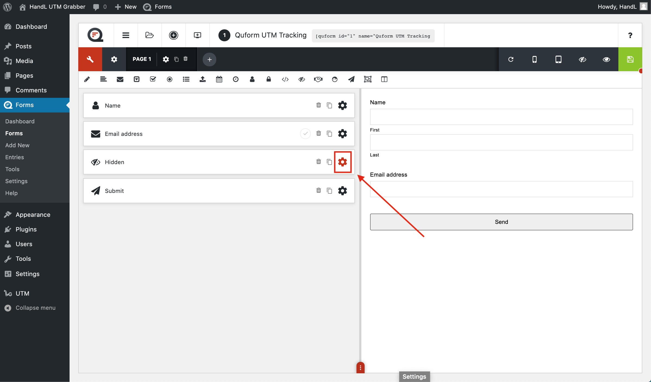The image size is (651, 382).
Task: Duplicate the Submit element
Action: tap(329, 191)
